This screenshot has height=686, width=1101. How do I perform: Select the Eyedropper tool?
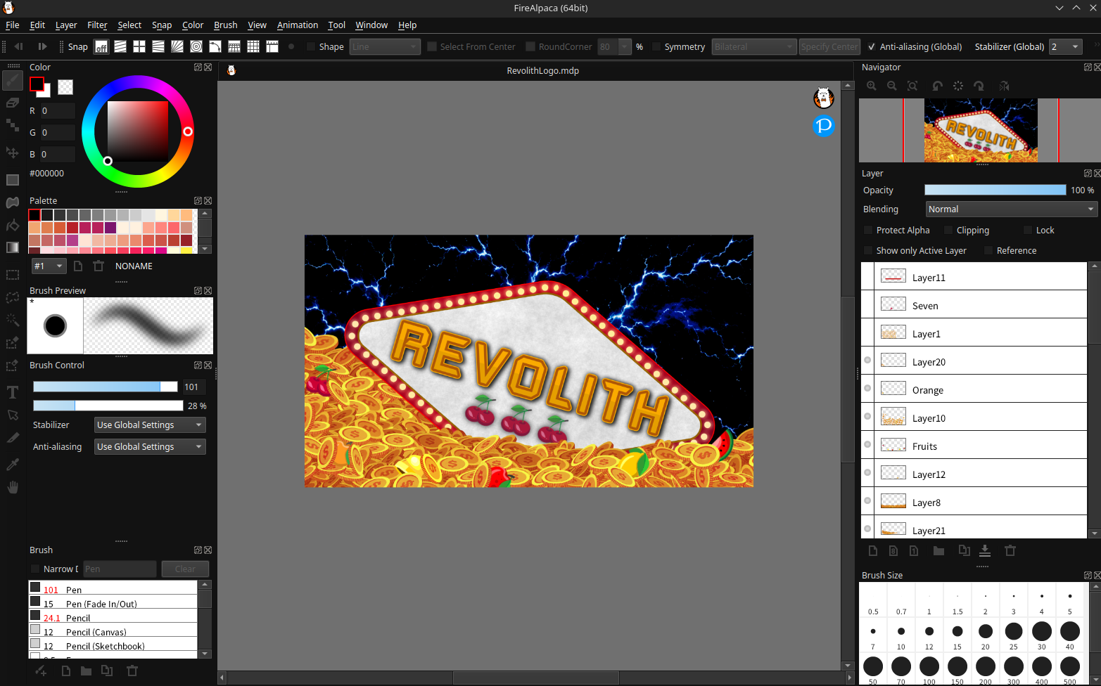click(13, 464)
